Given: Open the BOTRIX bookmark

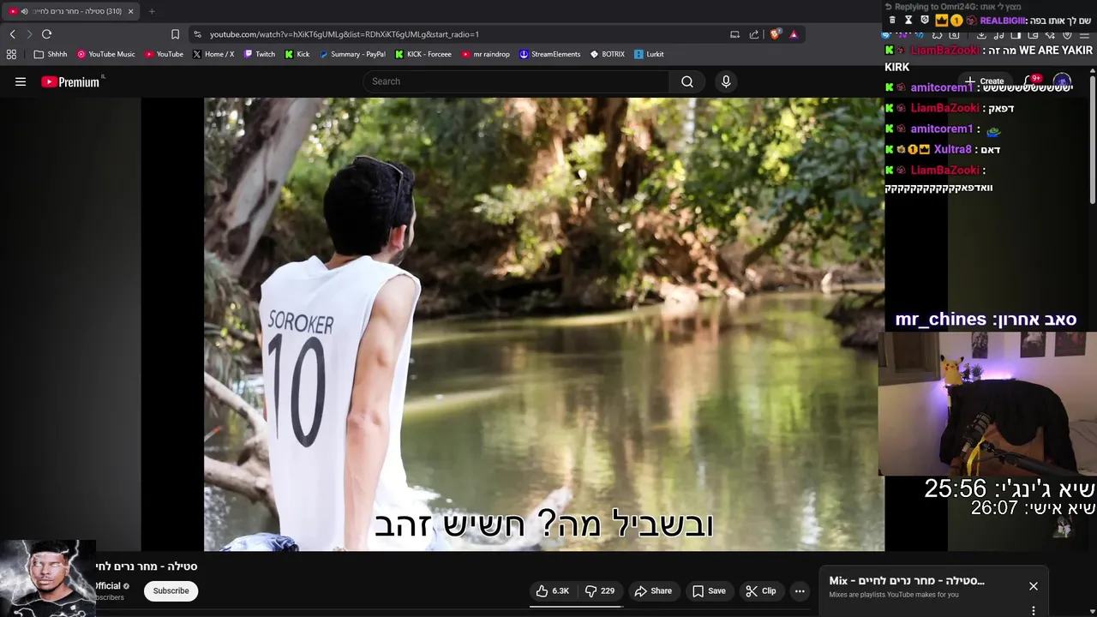Looking at the screenshot, I should pyautogui.click(x=608, y=54).
